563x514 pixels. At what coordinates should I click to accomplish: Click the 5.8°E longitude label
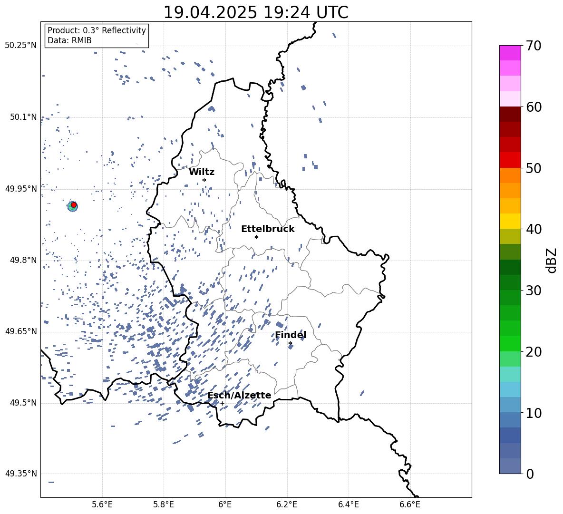(x=164, y=504)
